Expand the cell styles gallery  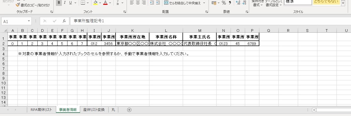coord(343,3)
